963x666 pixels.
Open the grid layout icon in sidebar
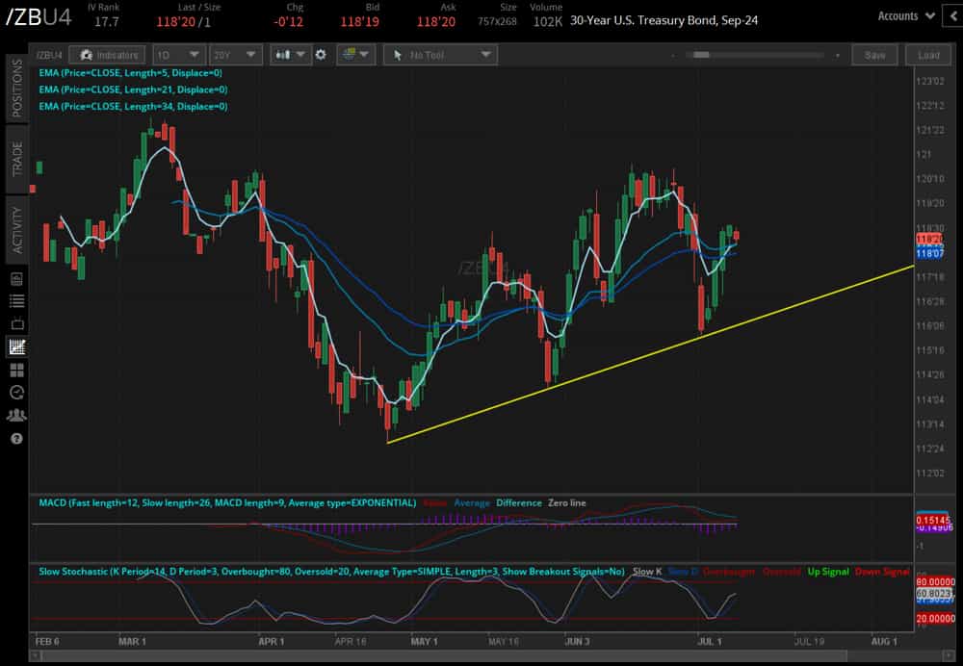tap(16, 370)
